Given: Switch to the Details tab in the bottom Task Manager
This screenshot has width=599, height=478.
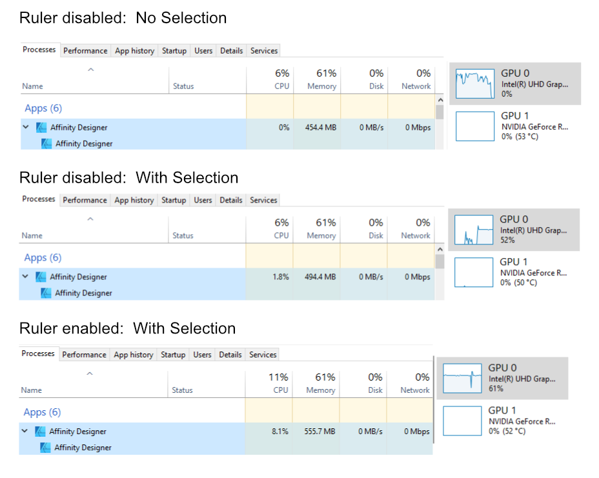Looking at the screenshot, I should (230, 355).
